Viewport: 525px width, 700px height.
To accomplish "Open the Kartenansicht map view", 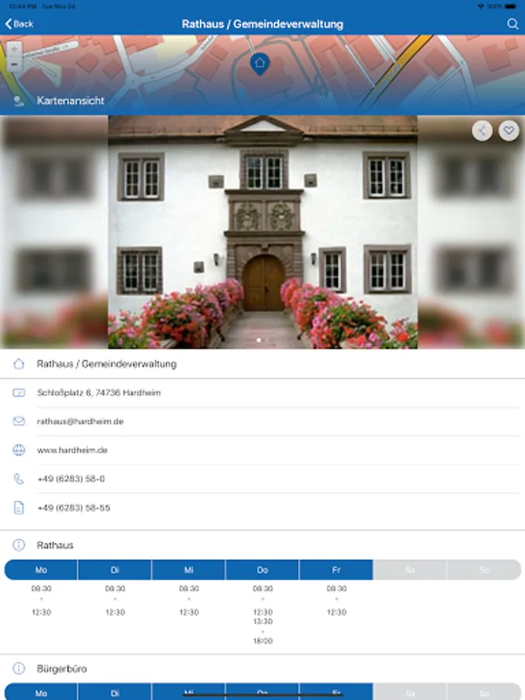I will tap(71, 101).
